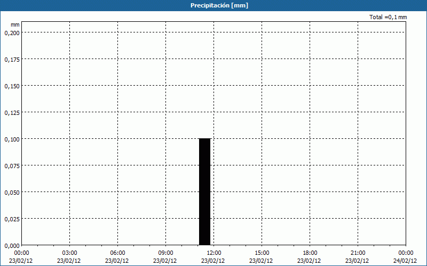427x266 pixels.
Task: Select the Total =0,1mm label
Action: pos(388,18)
